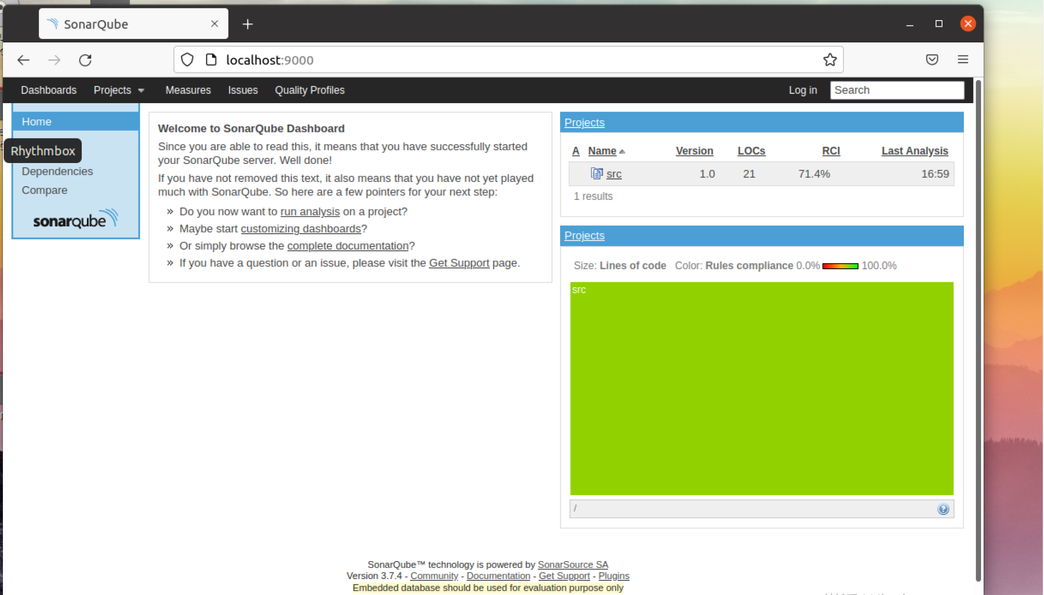Viewport: 1044px width, 595px height.
Task: Click the Name column sort arrow
Action: [622, 152]
